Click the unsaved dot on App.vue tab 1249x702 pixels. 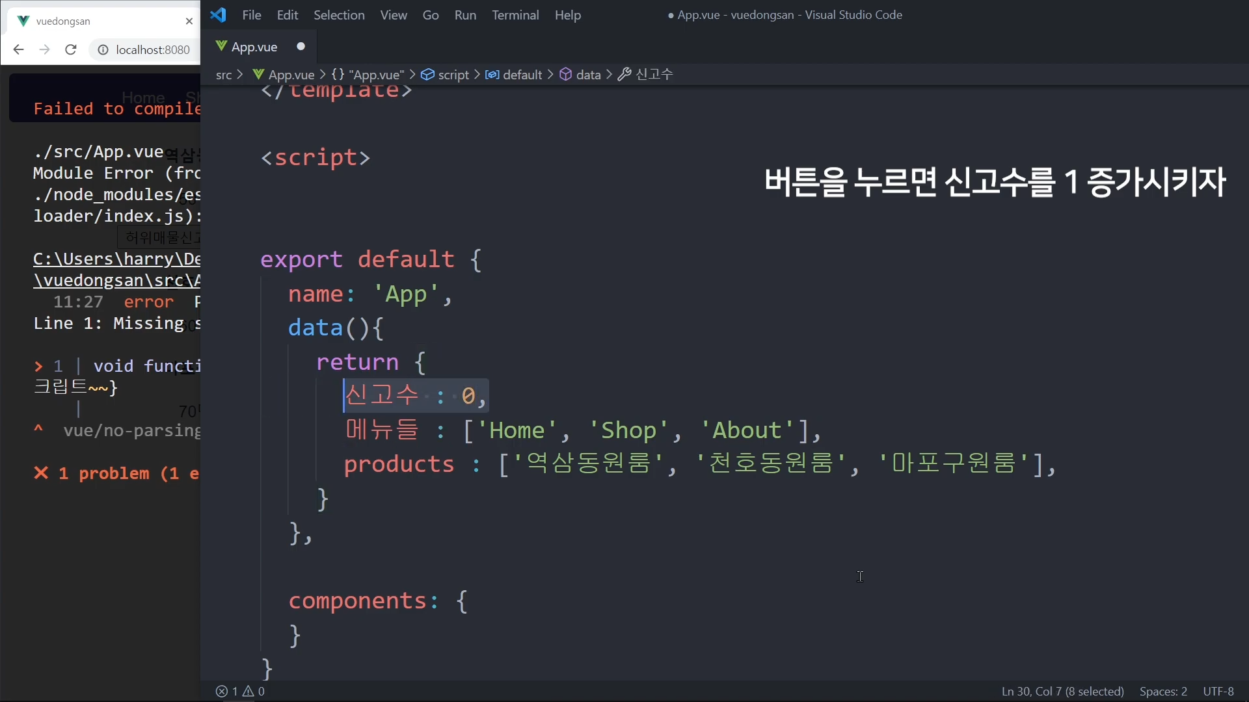tap(301, 46)
